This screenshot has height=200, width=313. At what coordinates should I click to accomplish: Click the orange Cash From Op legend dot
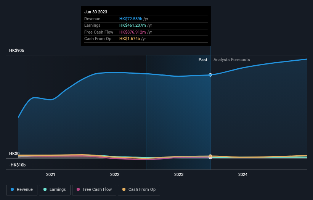coord(124,189)
